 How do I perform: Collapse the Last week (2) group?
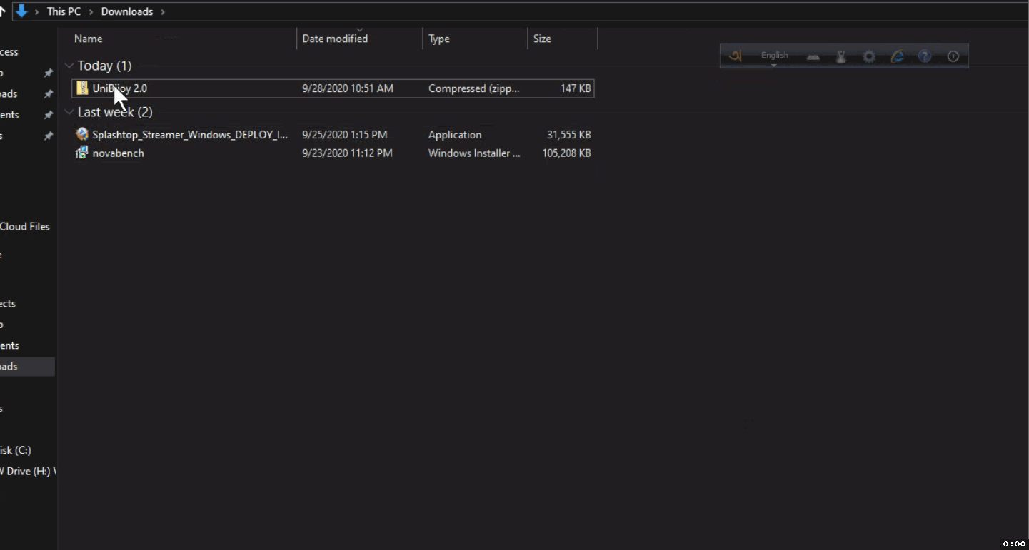pos(69,112)
